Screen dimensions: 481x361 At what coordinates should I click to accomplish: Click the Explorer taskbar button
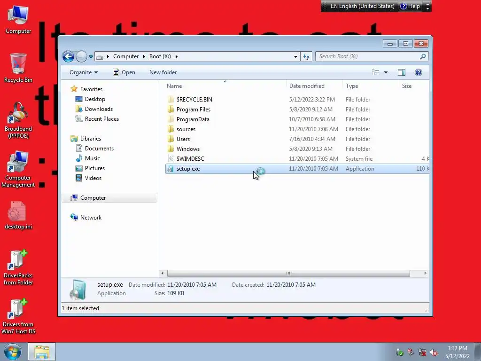tap(42, 352)
